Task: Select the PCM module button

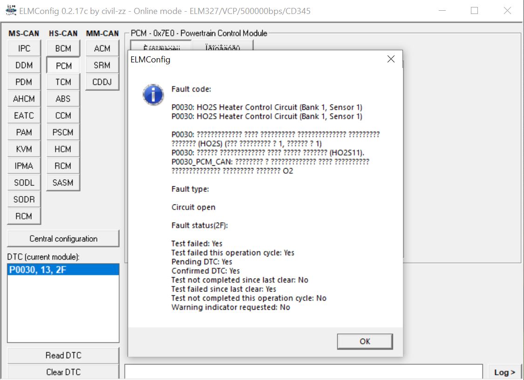Action: pos(63,66)
